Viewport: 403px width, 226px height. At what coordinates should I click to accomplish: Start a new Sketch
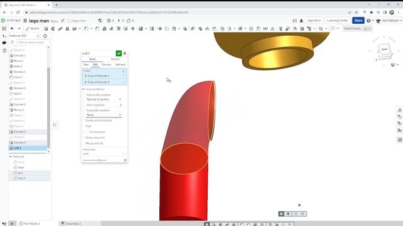[x=32, y=28]
